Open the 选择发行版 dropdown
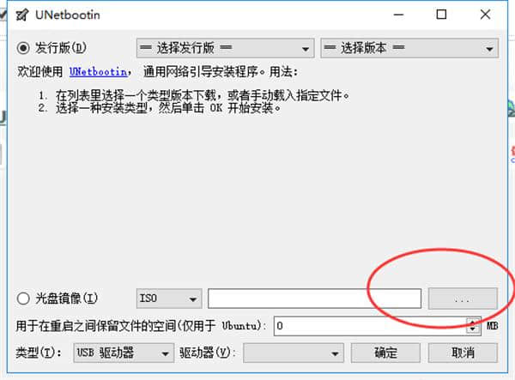The width and height of the screenshot is (515, 380). tap(225, 48)
